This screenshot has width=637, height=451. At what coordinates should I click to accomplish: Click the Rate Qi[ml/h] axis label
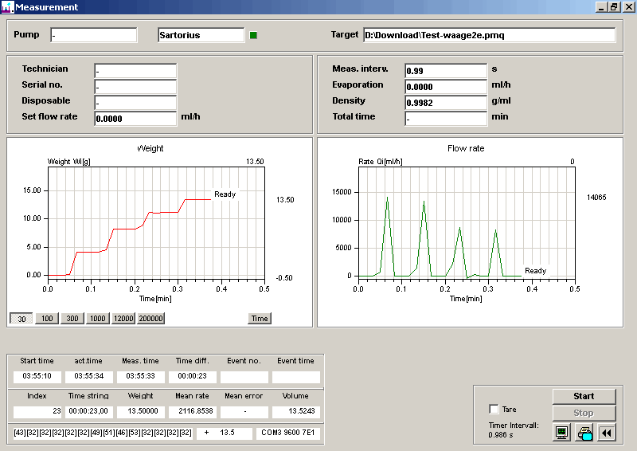(381, 162)
